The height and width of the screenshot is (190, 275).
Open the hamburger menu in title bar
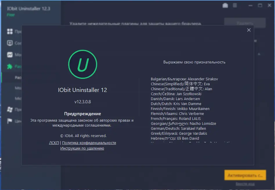click(x=235, y=6)
